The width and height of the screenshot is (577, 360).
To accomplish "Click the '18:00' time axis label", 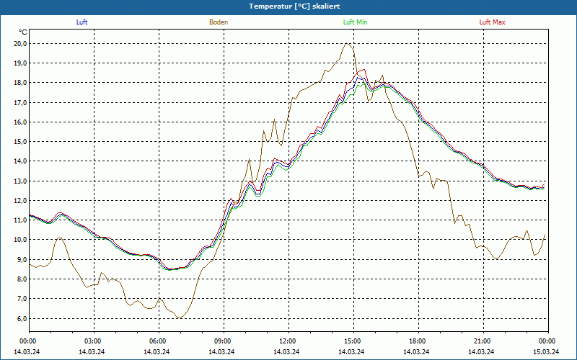I will [417, 341].
